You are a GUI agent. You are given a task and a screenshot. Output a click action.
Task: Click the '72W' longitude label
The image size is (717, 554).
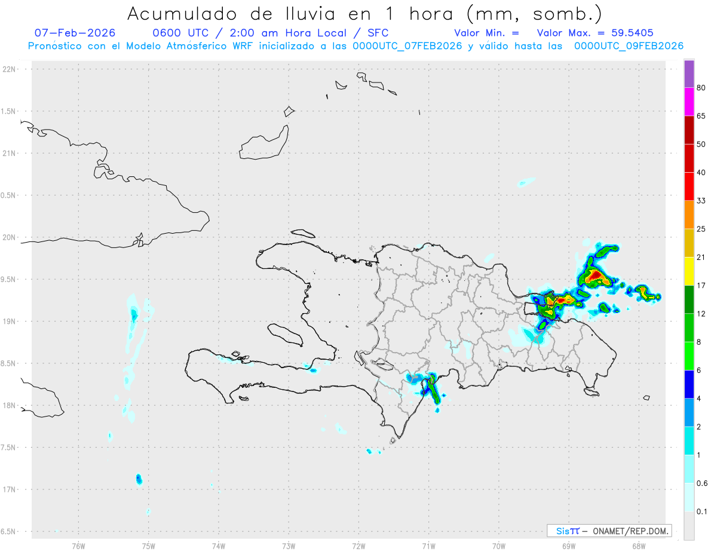click(358, 546)
